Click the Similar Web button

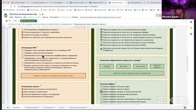(x=140, y=67)
